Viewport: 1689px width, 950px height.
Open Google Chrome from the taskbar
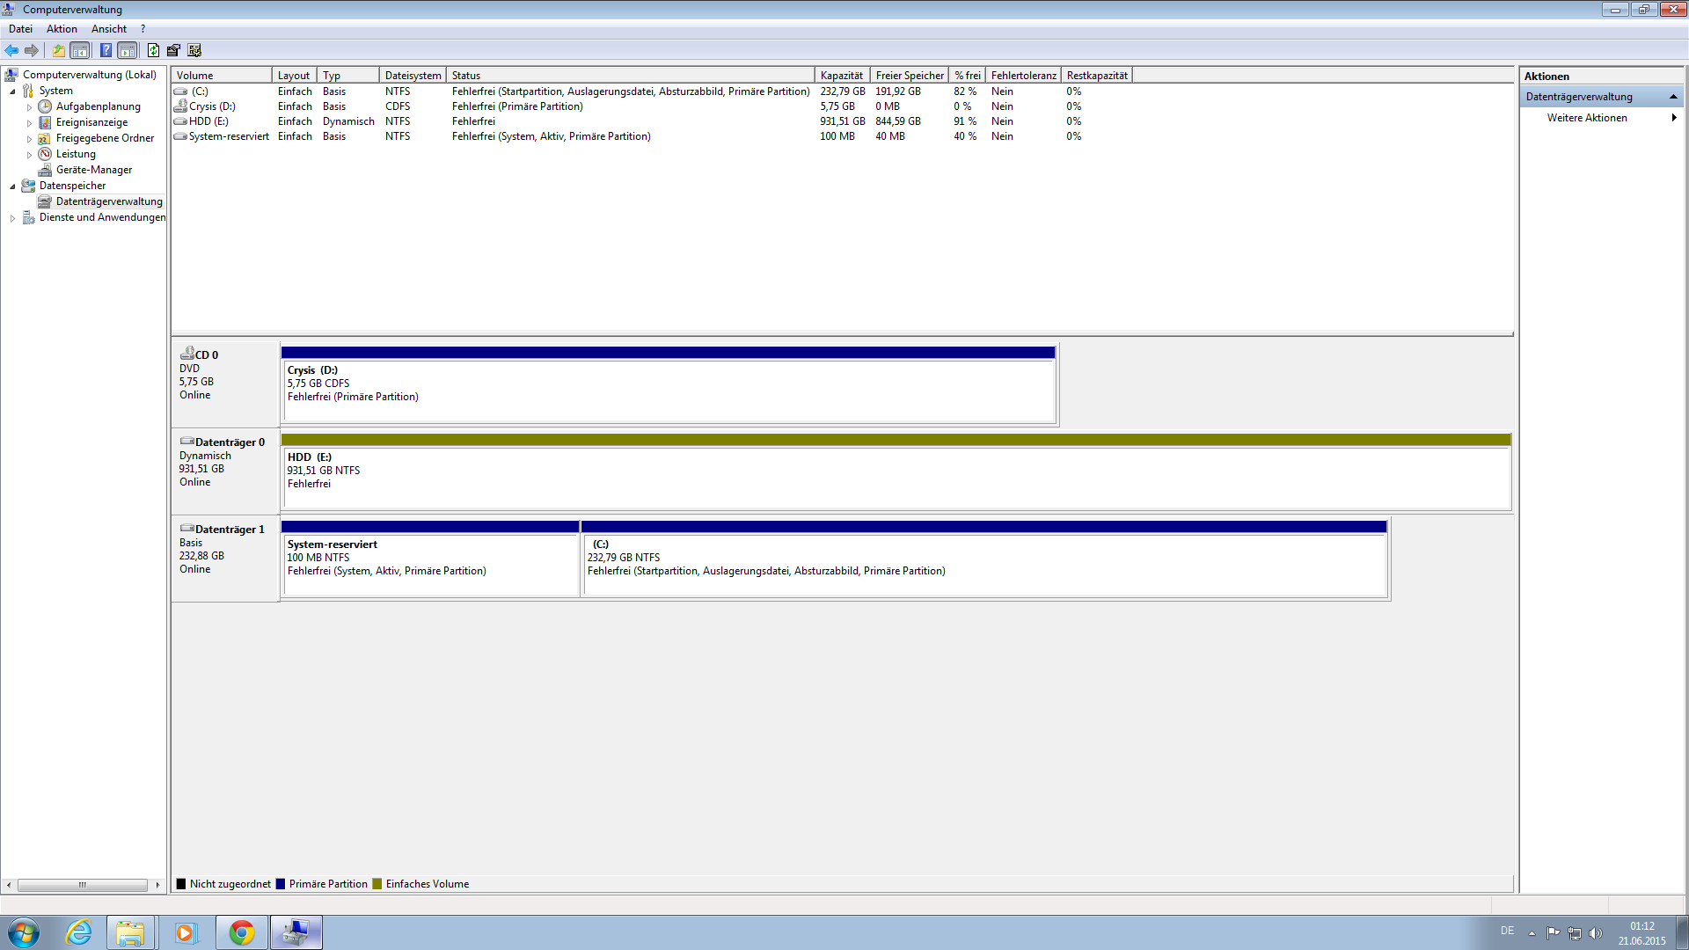(241, 932)
